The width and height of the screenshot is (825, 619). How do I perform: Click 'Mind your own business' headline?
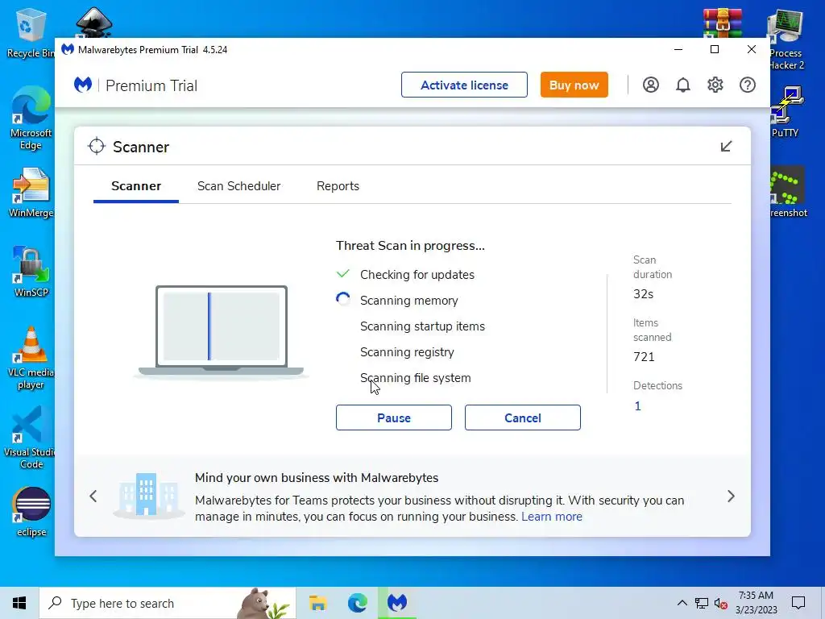click(316, 478)
